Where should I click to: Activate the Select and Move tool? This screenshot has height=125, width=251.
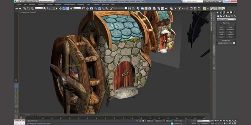click(x=60, y=8)
